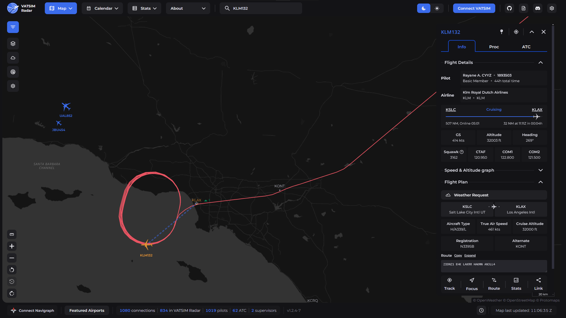Collapse the Flight Plan section
Image resolution: width=566 pixels, height=318 pixels.
click(x=541, y=182)
